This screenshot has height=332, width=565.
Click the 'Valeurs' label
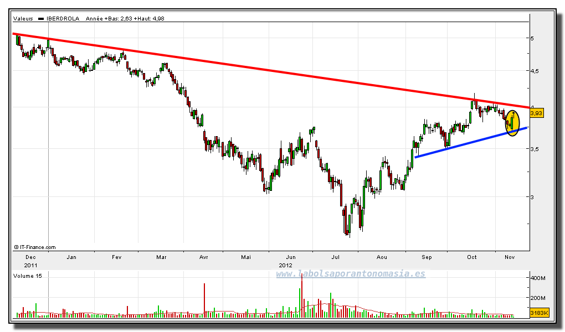coord(23,18)
